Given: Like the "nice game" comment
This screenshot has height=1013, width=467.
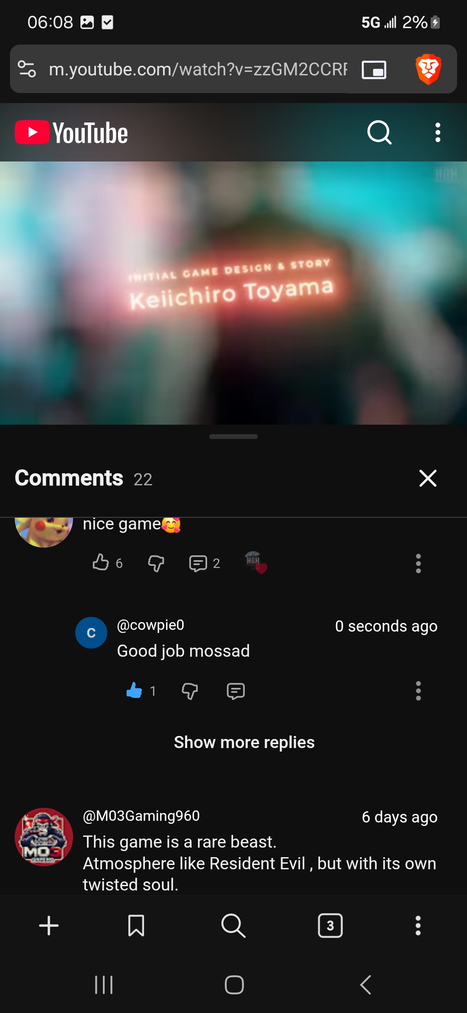Looking at the screenshot, I should (101, 563).
